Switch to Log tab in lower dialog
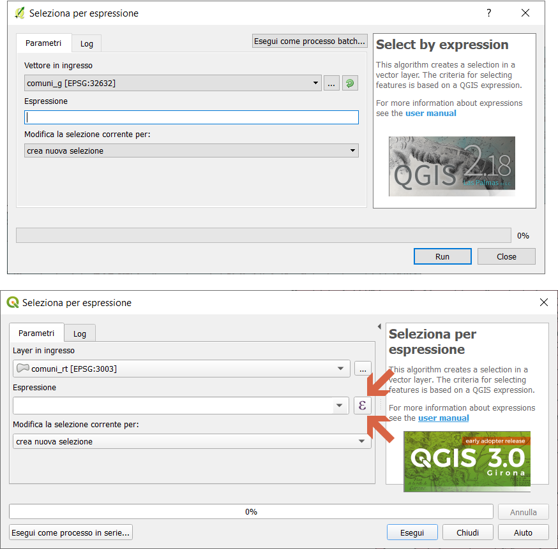This screenshot has width=558, height=549. 79,333
